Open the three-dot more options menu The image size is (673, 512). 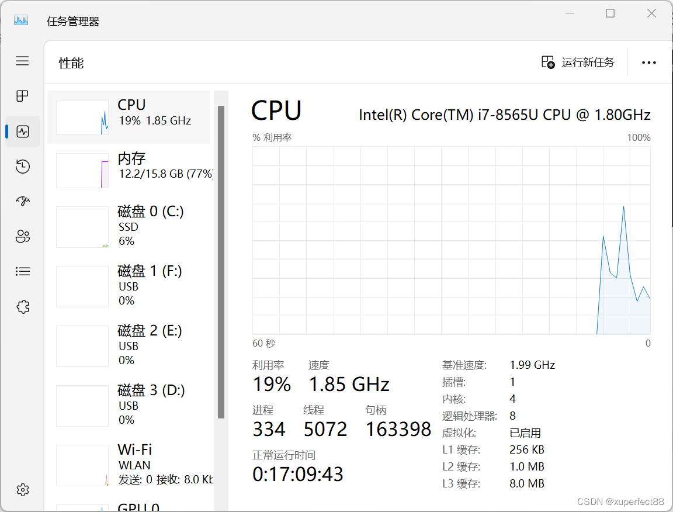648,63
